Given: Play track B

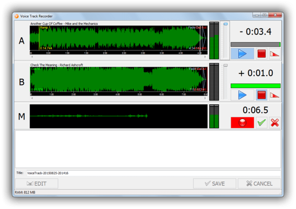Looking at the screenshot, I should [242, 95].
